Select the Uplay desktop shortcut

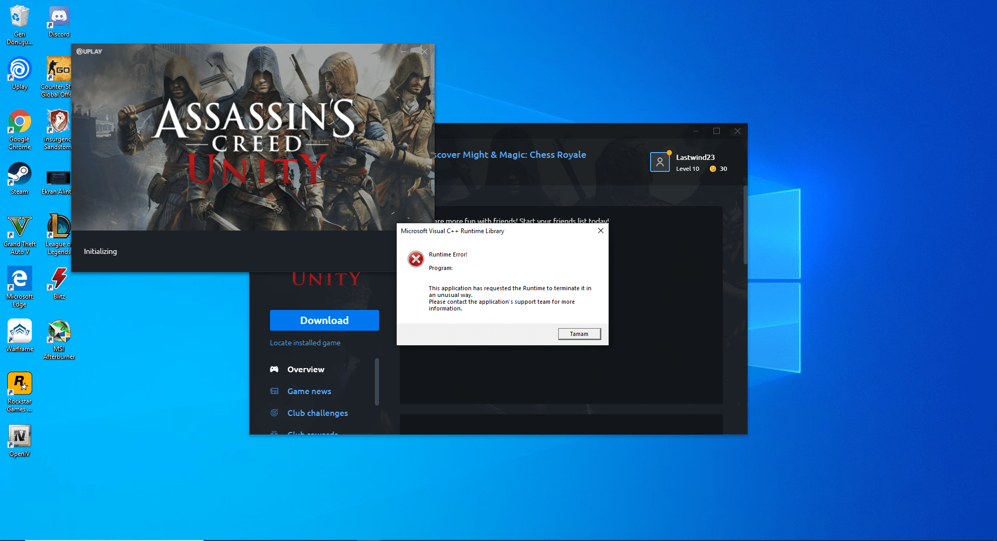point(20,74)
